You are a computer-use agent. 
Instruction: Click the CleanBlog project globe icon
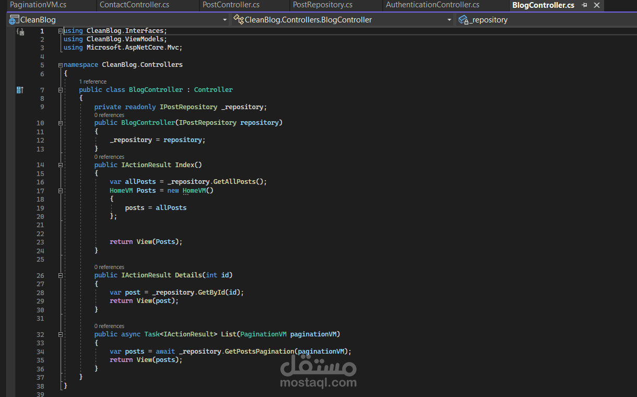click(14, 20)
